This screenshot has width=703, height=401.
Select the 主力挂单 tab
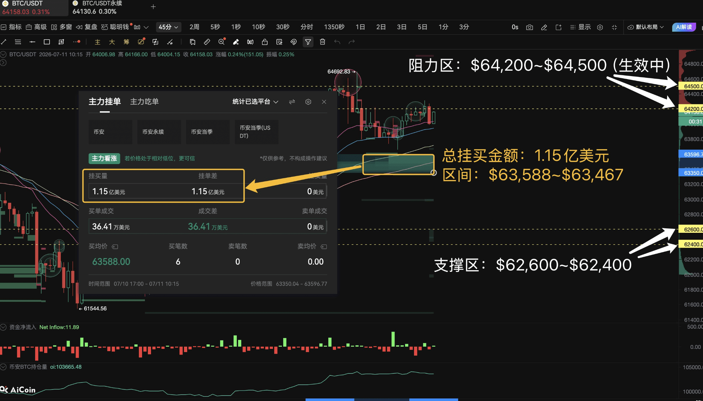coord(105,102)
